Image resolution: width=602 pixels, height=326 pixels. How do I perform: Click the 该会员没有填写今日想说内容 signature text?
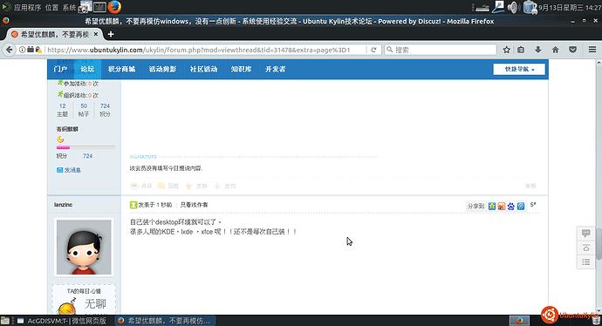pyautogui.click(x=167, y=168)
